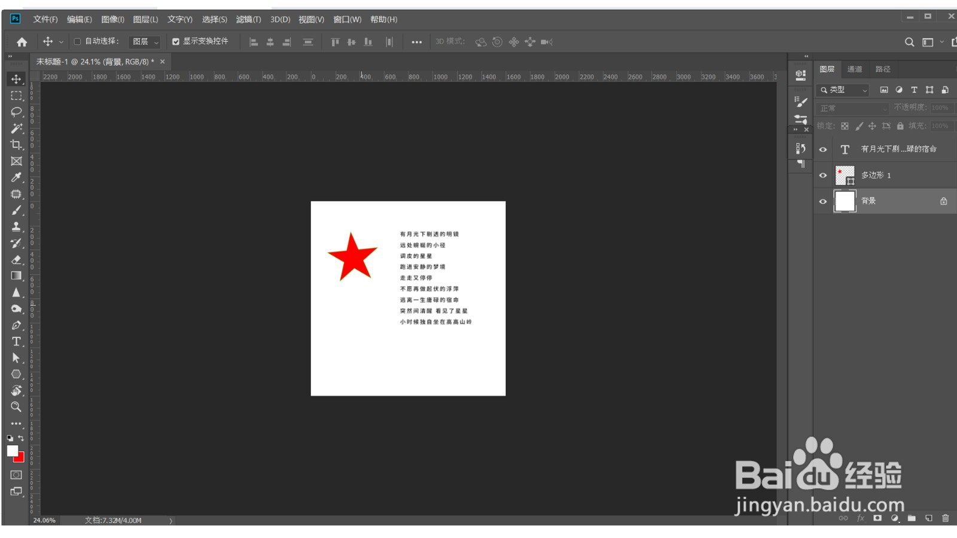Toggle the shape layer filter

coord(929,90)
